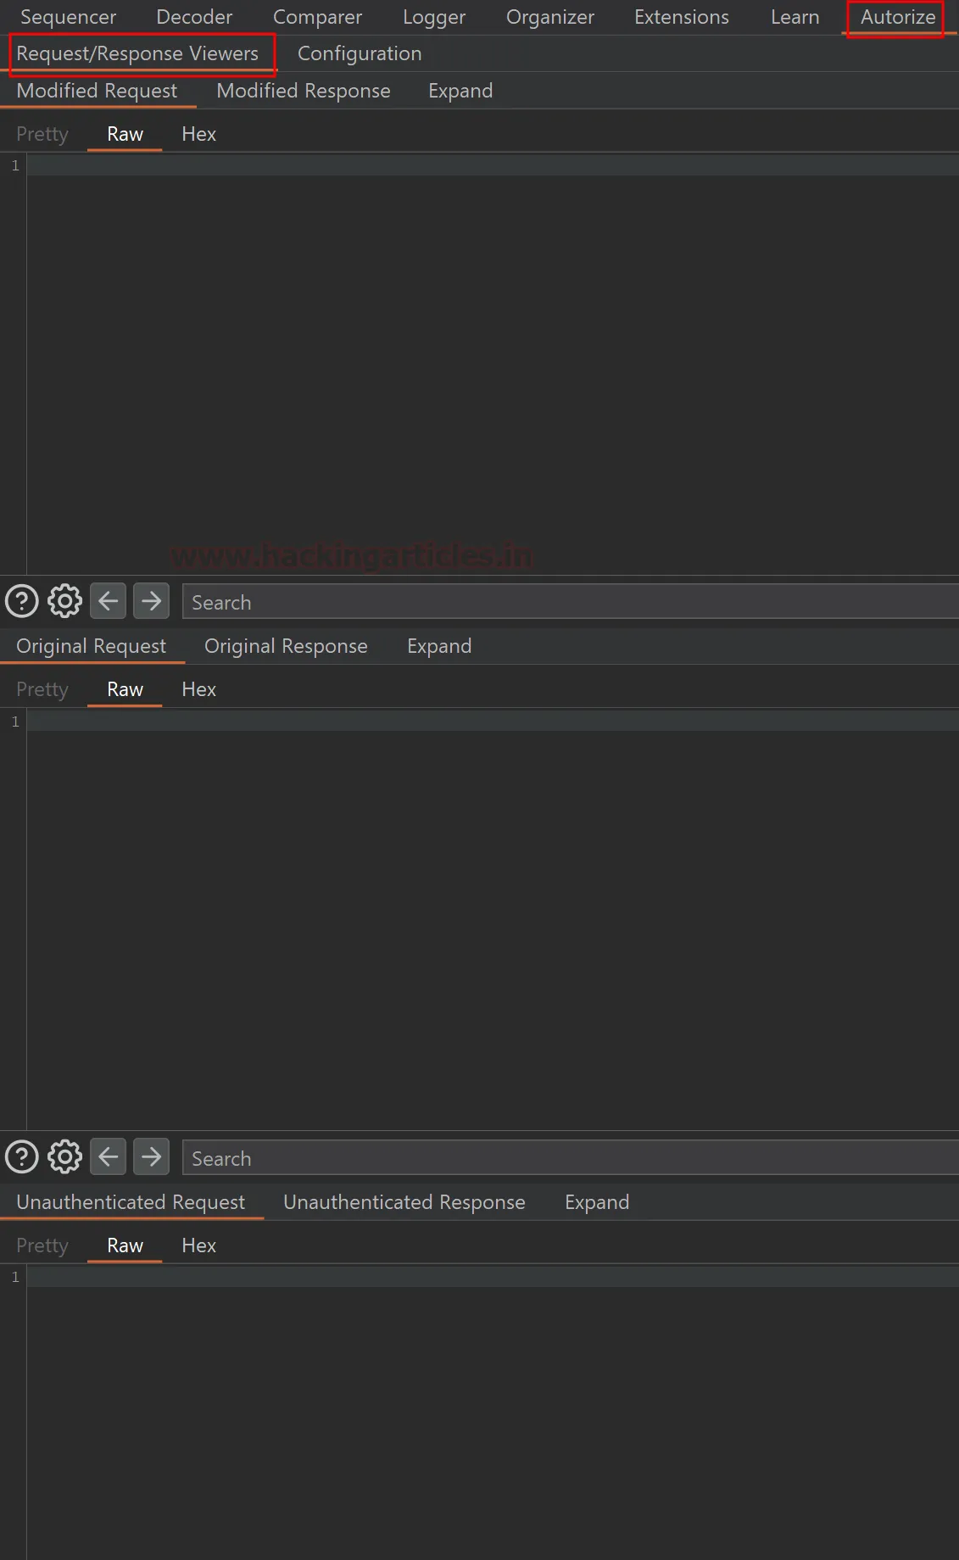Click back arrow in Modified Request search bar
959x1560 pixels.
[x=109, y=601]
